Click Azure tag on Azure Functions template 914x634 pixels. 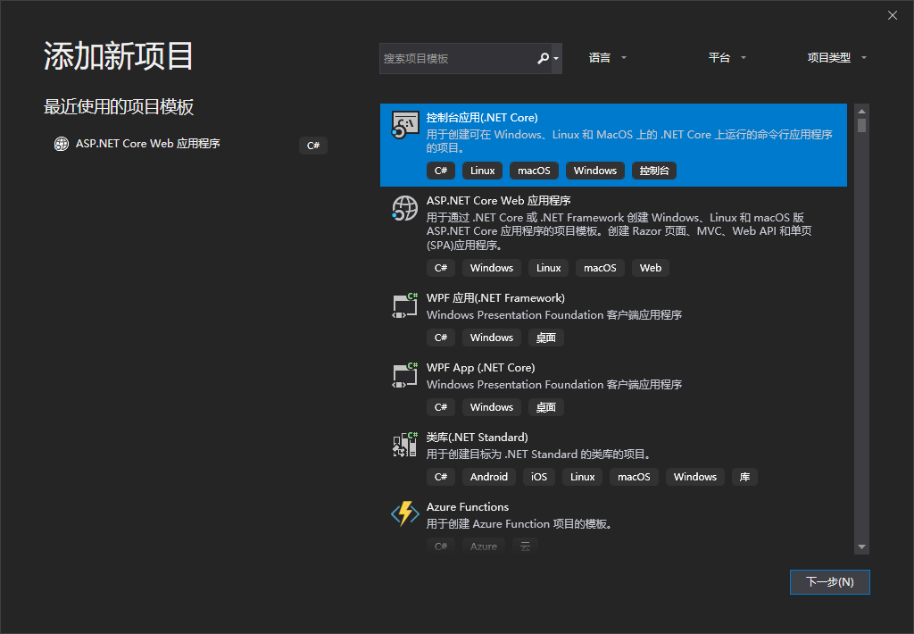pyautogui.click(x=484, y=546)
